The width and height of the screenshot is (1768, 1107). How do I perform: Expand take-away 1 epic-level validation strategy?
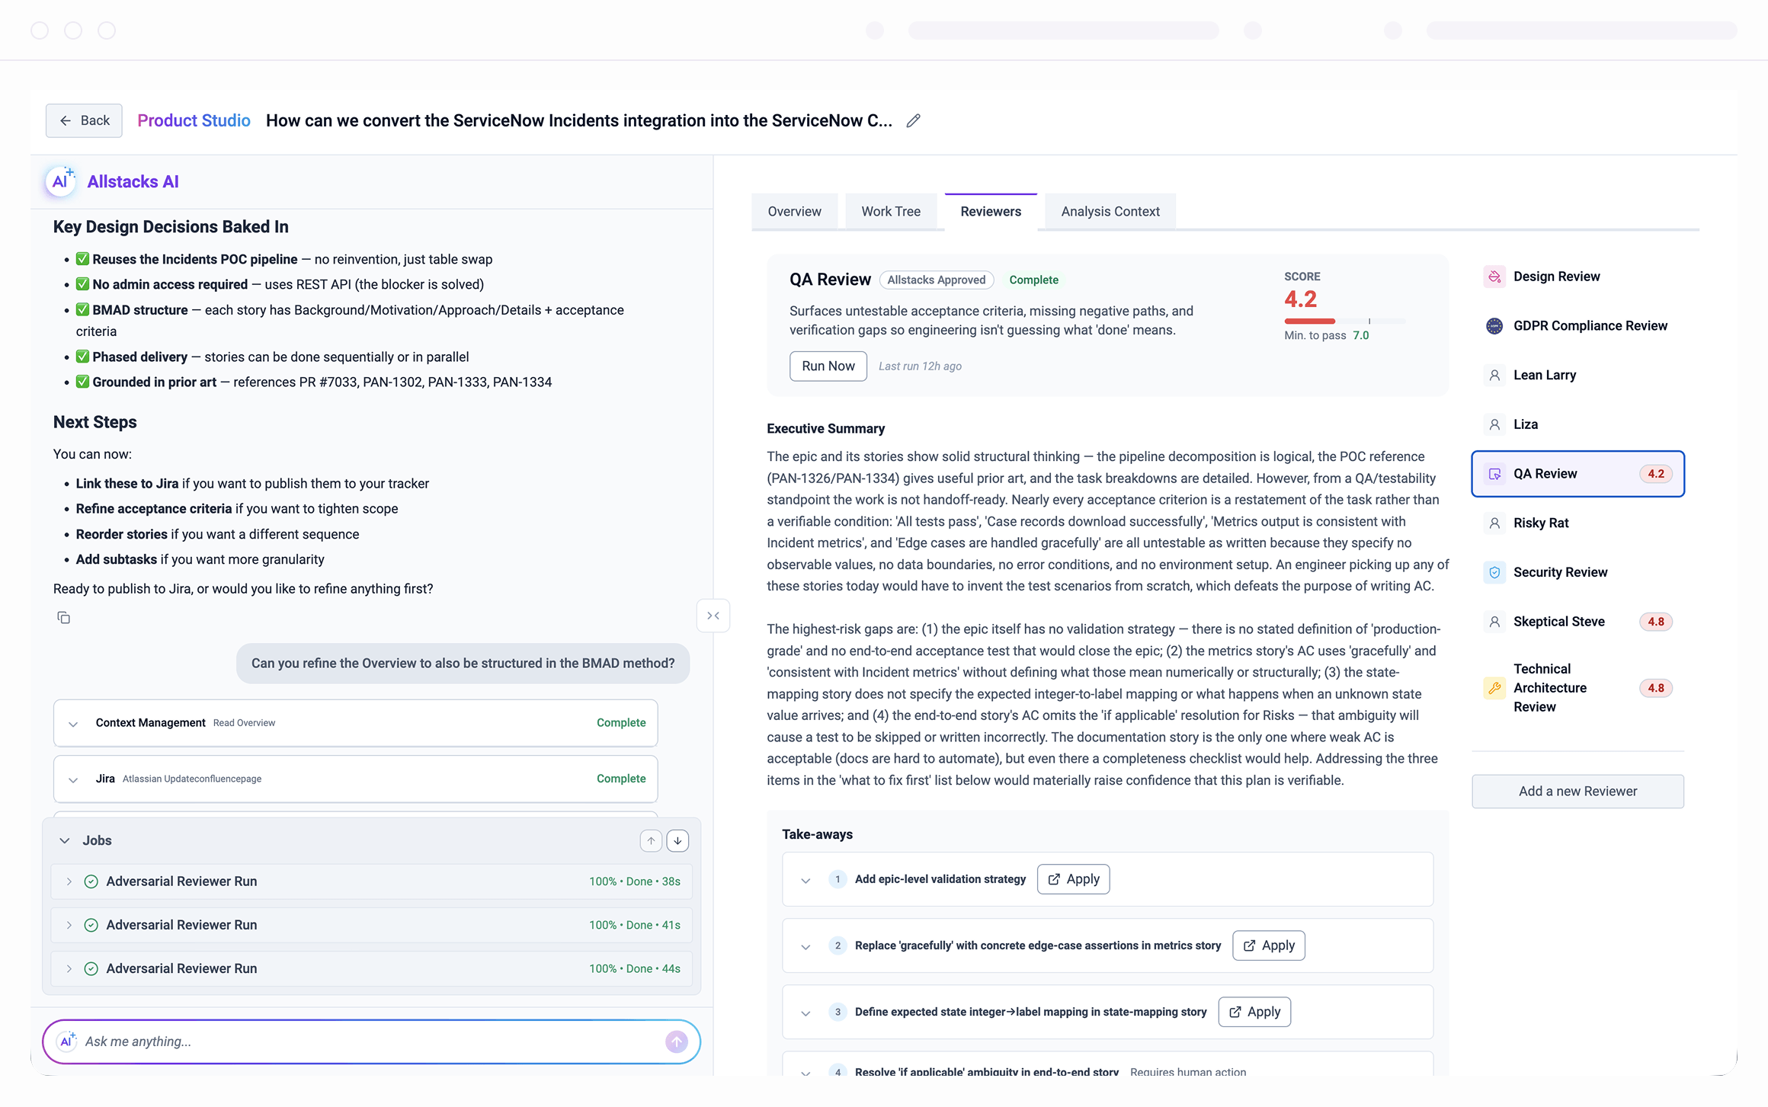click(x=806, y=880)
